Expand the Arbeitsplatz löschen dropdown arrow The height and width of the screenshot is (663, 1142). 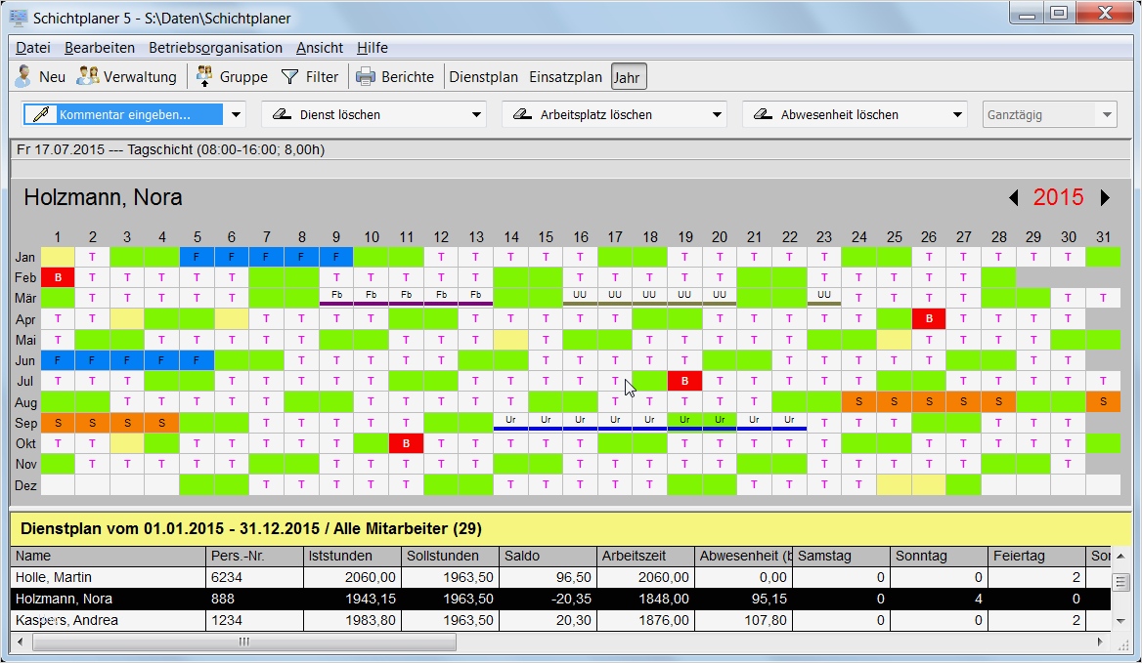click(x=717, y=115)
